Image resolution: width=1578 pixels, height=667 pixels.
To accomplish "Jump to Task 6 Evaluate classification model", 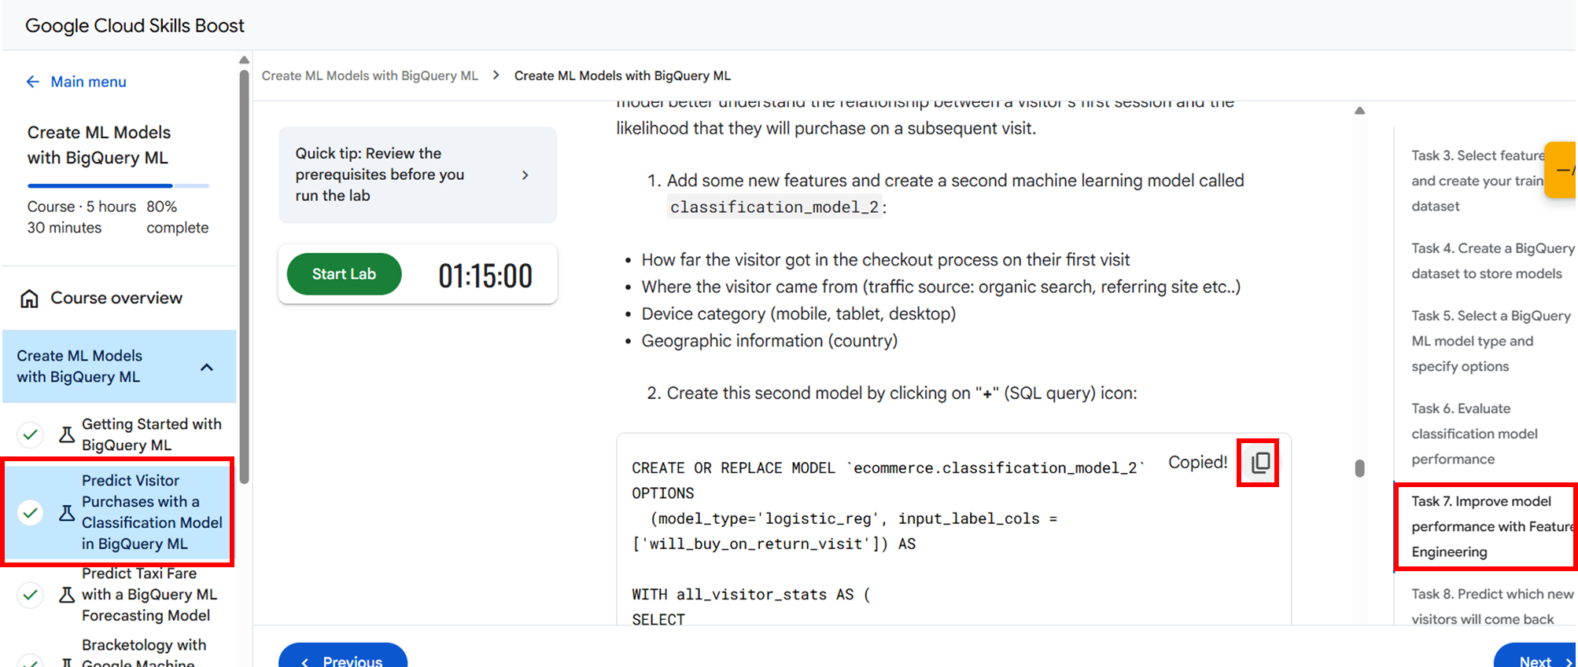I will [1474, 434].
